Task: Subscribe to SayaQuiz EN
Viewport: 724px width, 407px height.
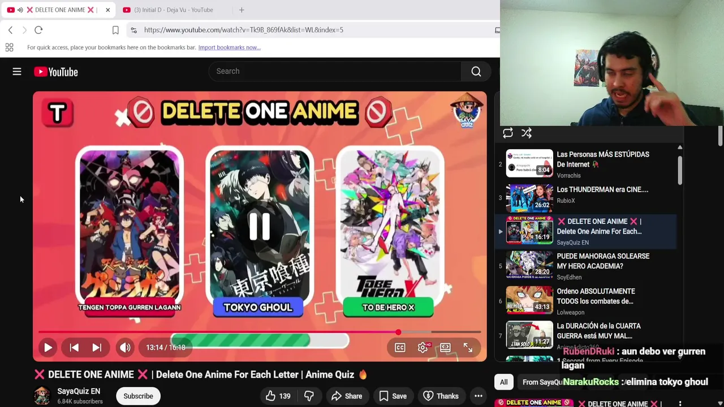Action: click(x=138, y=396)
